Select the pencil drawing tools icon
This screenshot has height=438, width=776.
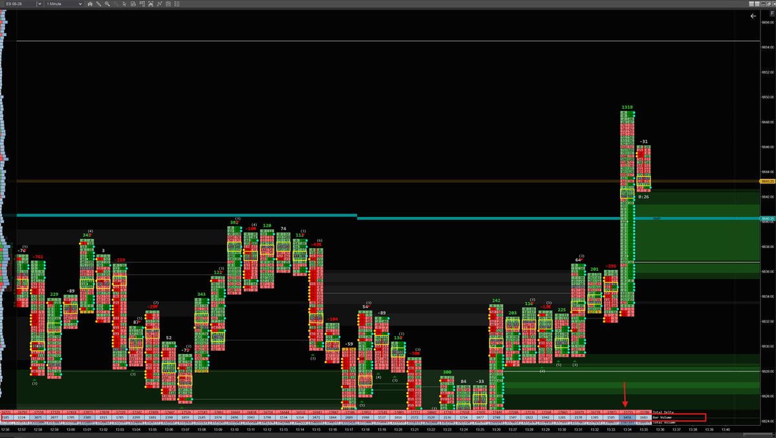click(x=98, y=4)
